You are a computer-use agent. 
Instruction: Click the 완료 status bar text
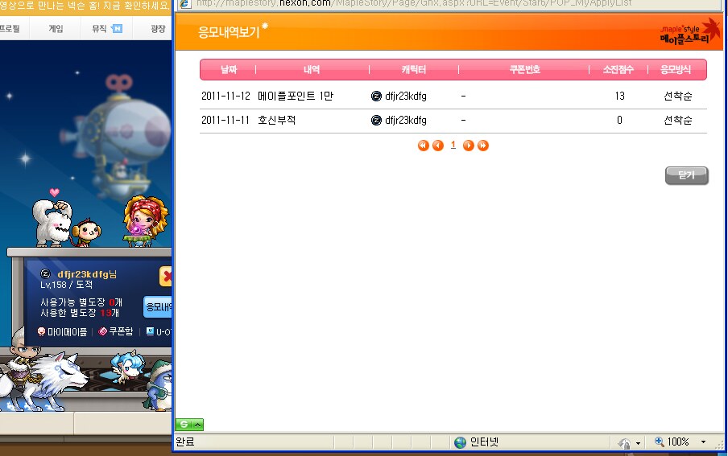[x=184, y=442]
